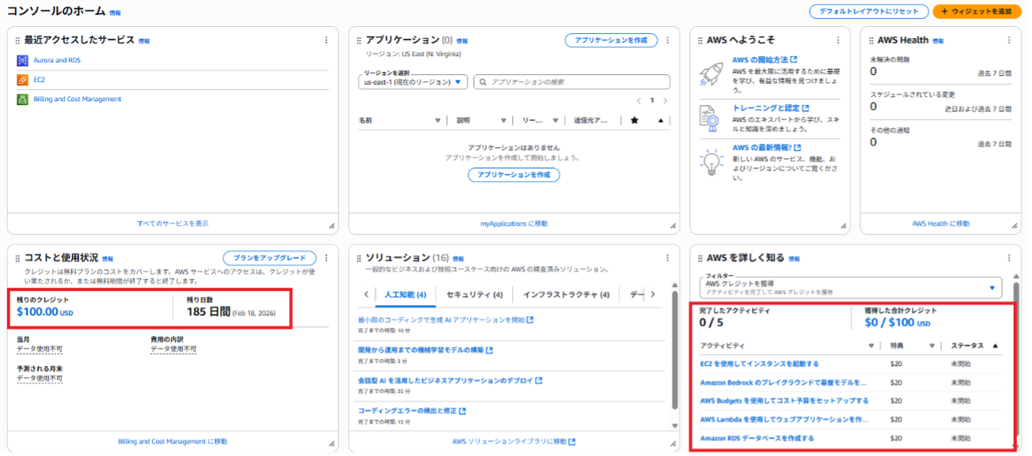The image size is (1032, 456).
Task: Click the ソリューション widget vertical scrollbar
Action: pyautogui.click(x=674, y=352)
